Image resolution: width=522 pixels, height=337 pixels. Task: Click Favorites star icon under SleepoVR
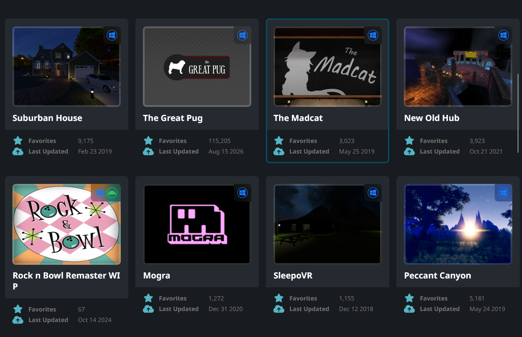279,298
